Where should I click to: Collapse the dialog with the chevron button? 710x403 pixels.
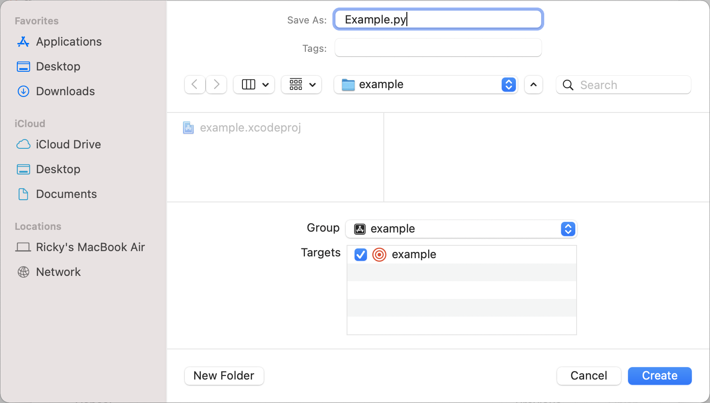(534, 84)
